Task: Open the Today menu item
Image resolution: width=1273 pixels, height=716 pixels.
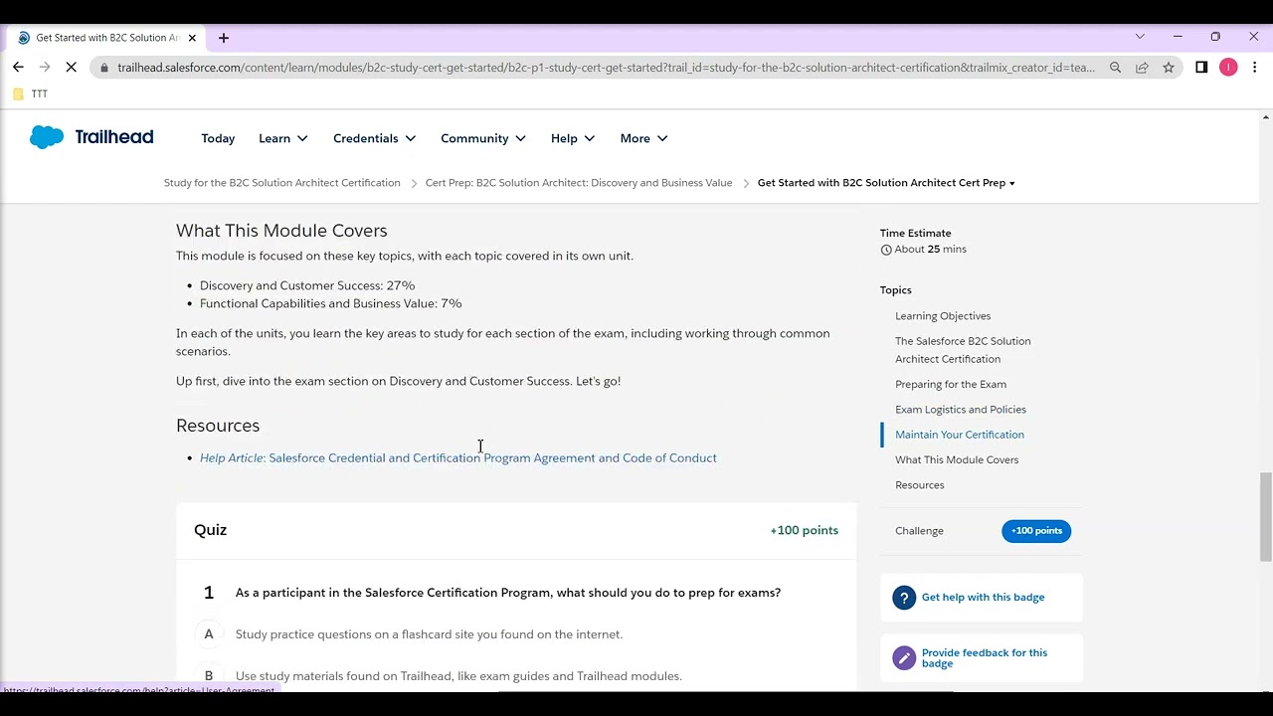Action: tap(218, 138)
